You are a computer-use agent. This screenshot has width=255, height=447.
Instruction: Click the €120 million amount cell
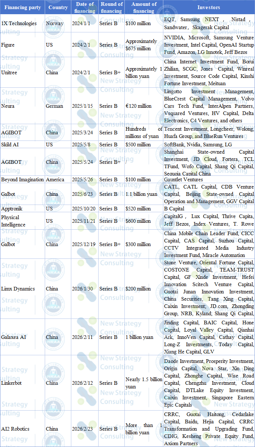139,106
